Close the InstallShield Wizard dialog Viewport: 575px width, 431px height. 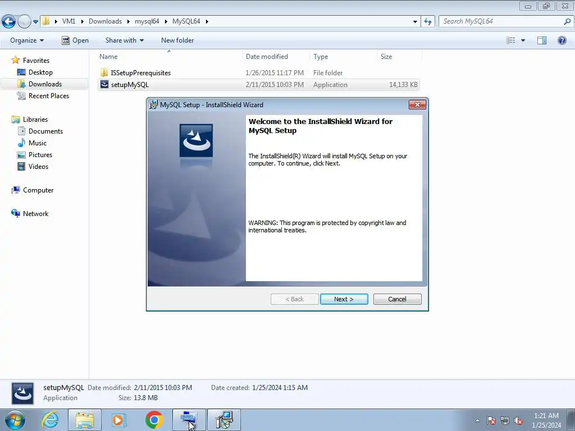(417, 105)
